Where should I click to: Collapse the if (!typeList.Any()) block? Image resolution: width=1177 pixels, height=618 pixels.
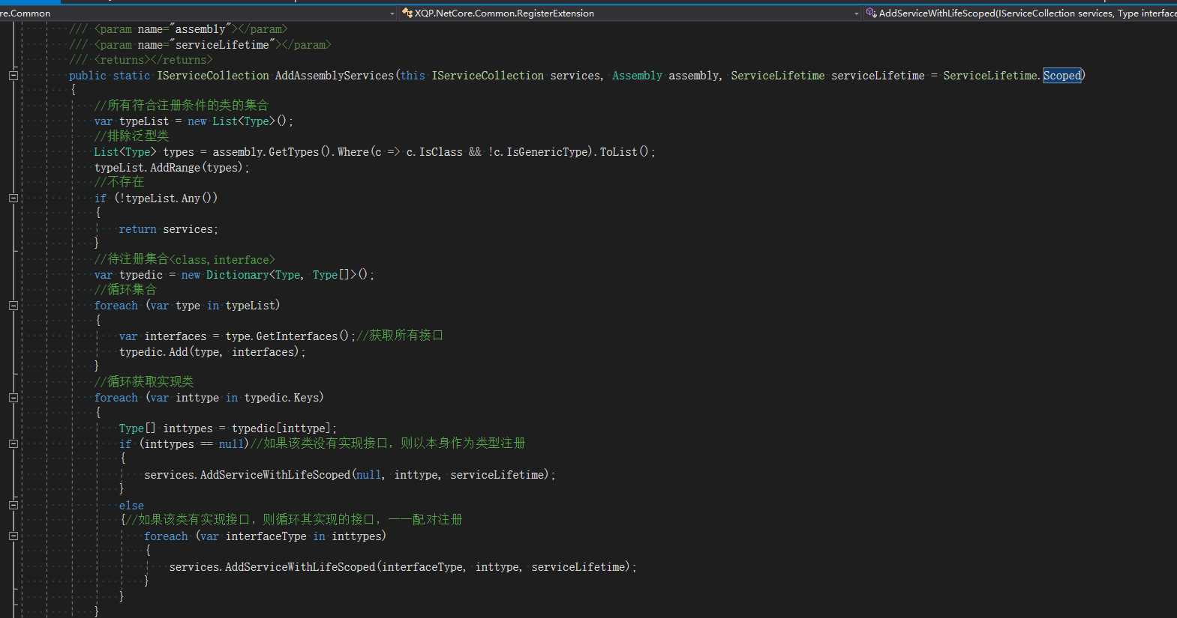click(x=14, y=199)
